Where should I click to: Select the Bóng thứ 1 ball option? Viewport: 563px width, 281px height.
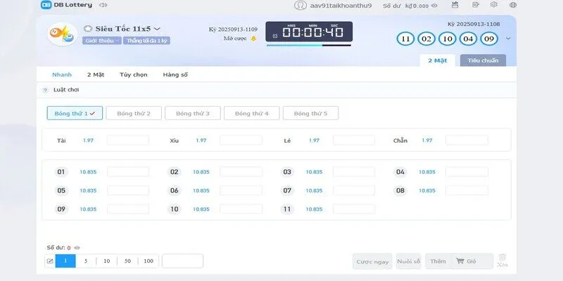(75, 113)
